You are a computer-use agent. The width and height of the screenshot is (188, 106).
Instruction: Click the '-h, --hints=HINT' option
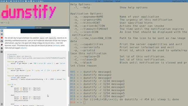(x=87, y=23)
